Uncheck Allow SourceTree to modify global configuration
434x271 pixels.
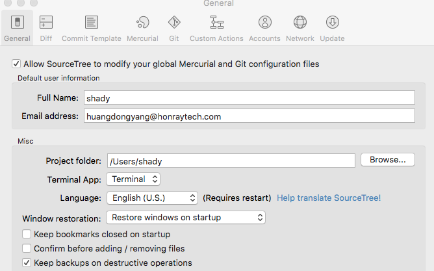click(16, 64)
